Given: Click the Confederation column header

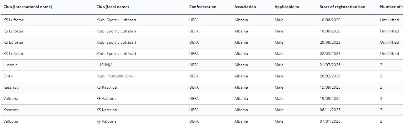Looking at the screenshot, I should pos(203,7).
